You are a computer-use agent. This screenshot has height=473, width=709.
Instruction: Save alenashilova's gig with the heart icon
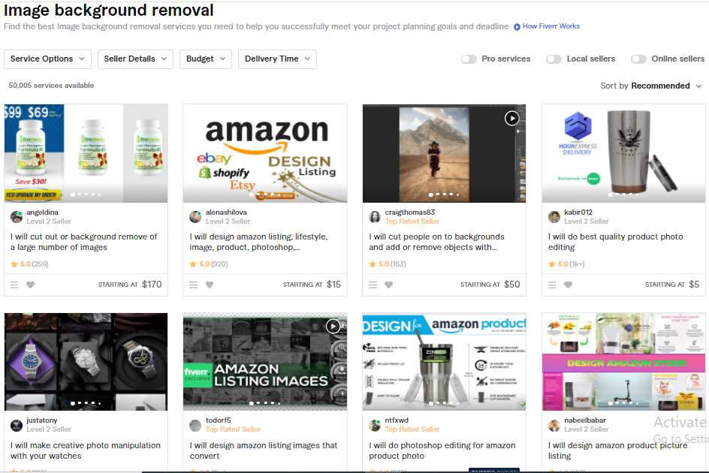(210, 285)
